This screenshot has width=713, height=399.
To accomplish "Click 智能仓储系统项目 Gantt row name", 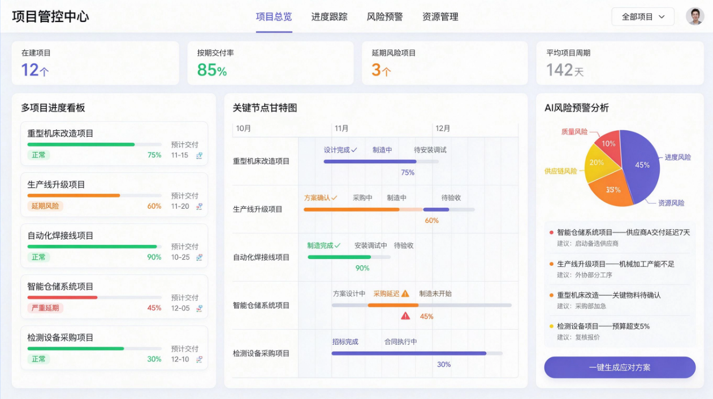I will 261,305.
